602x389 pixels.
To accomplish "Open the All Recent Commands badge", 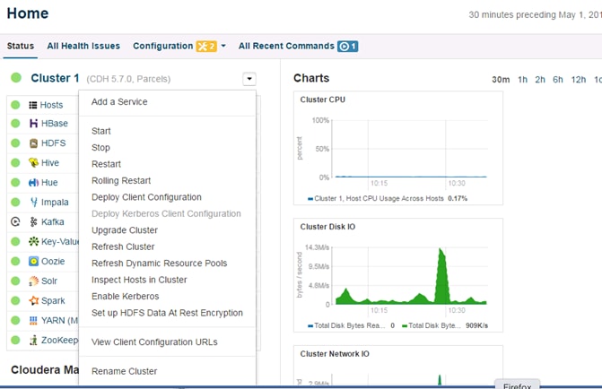I will click(x=347, y=47).
